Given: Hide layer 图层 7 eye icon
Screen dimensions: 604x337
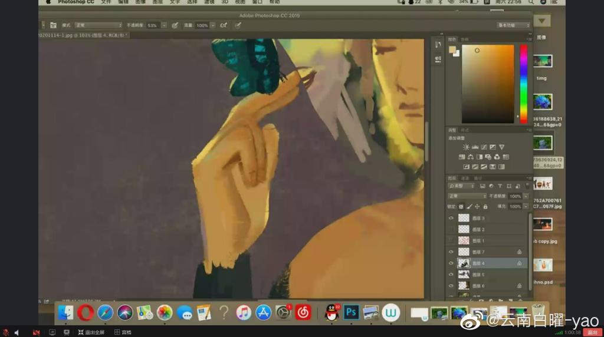Looking at the screenshot, I should (451, 252).
